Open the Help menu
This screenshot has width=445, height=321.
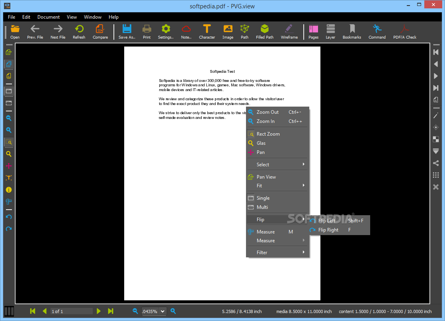[x=113, y=17]
